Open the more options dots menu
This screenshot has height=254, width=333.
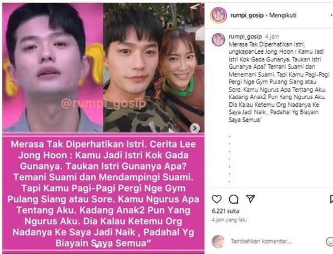331,15
